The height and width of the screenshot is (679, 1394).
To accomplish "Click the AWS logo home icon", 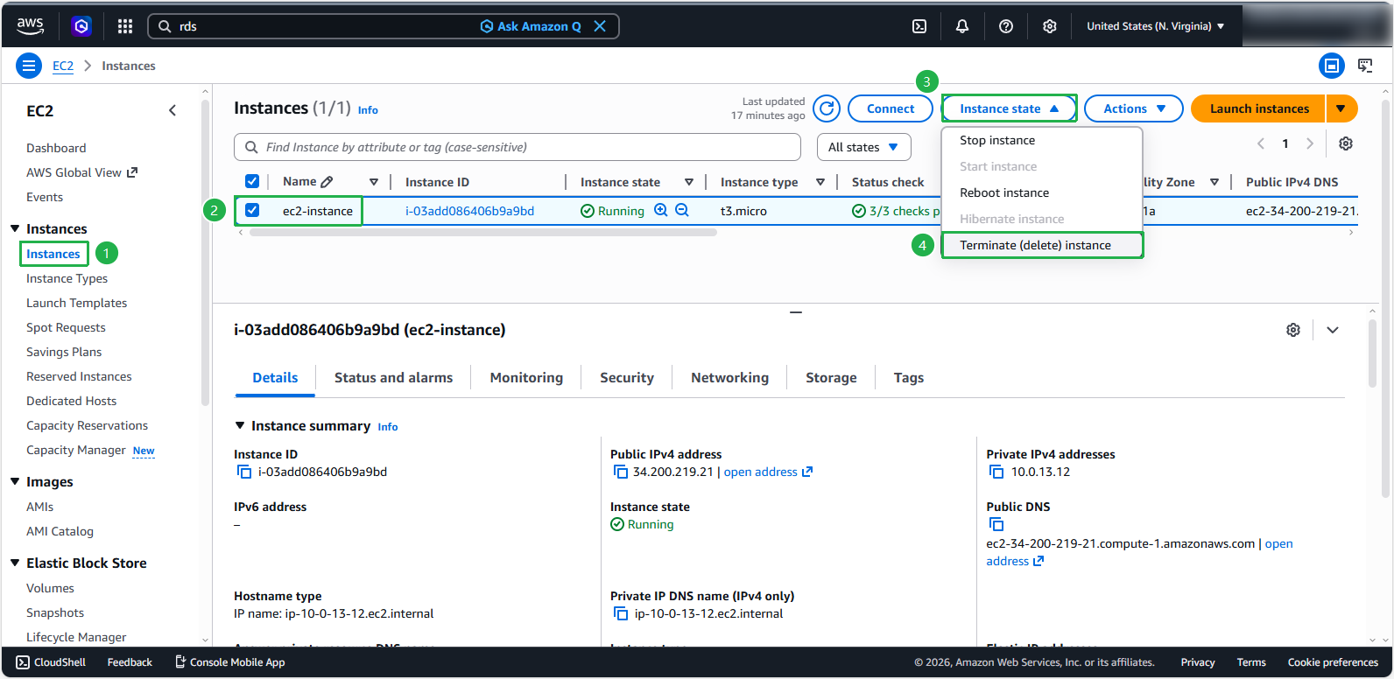I will click(31, 26).
